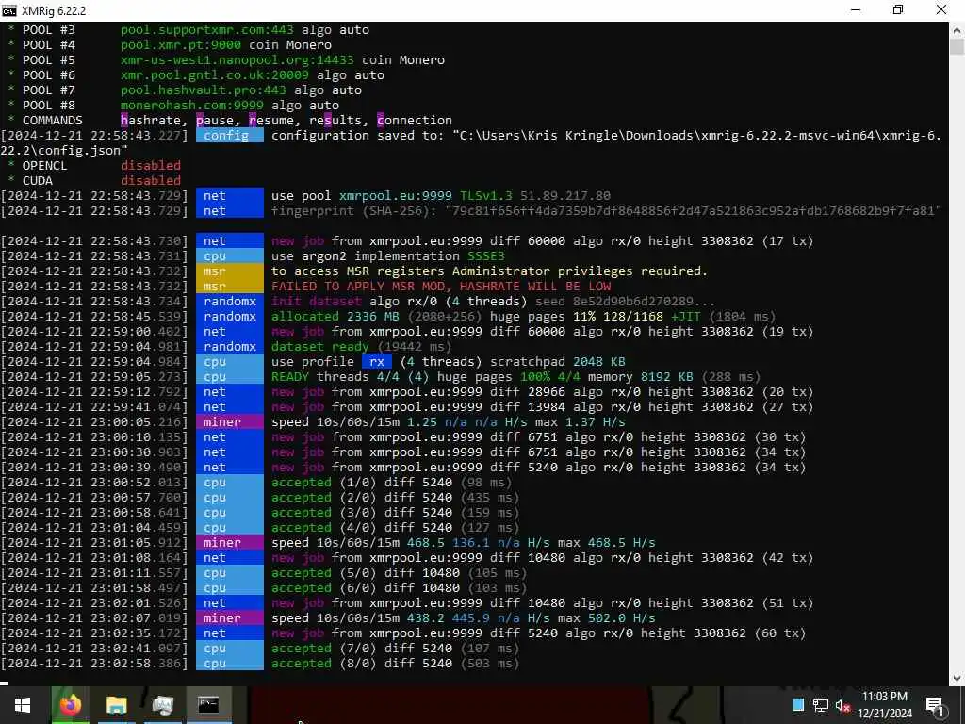The width and height of the screenshot is (965, 724).
Task: Click the scrollbar up arrow
Action: (x=957, y=29)
